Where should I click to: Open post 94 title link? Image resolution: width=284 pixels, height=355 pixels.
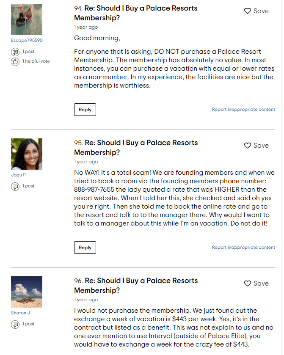tap(135, 13)
